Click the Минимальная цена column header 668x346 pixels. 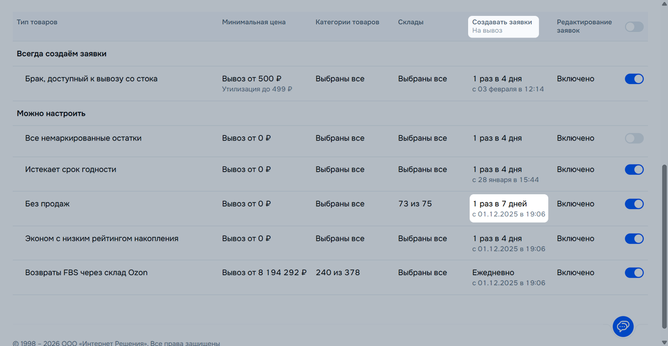[x=253, y=22]
